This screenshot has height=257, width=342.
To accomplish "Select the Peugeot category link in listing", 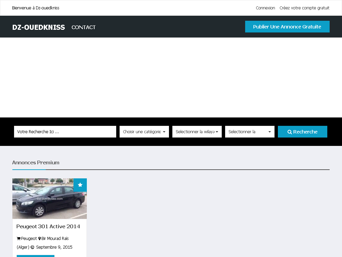I will [x=29, y=239].
